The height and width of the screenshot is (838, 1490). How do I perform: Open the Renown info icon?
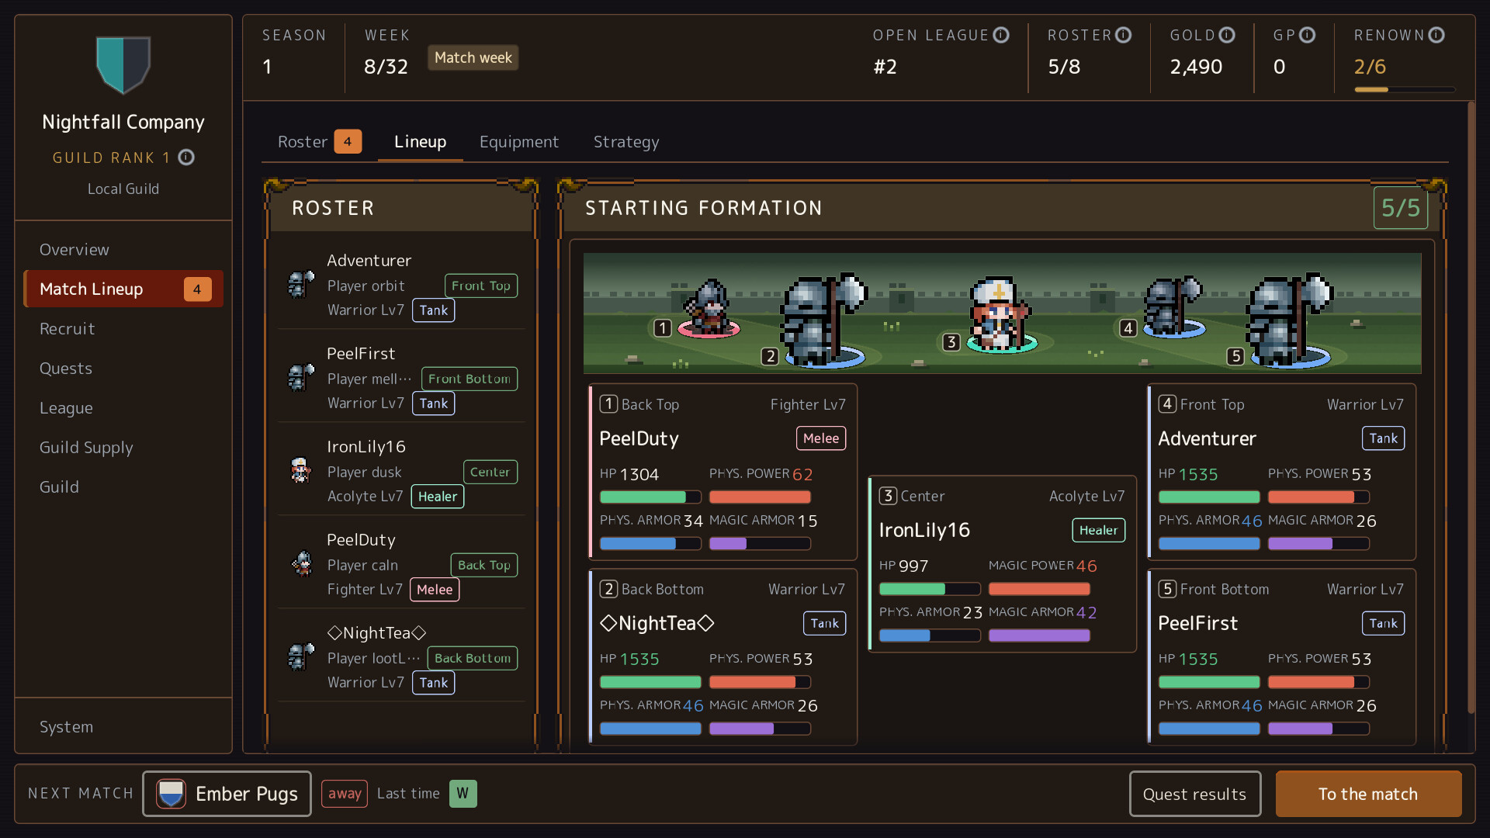[x=1436, y=35]
